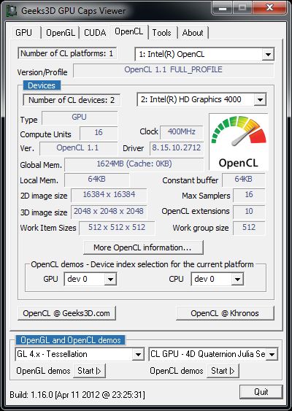292x411 pixels.
Task: Select the OpenCL tab
Action: (x=129, y=32)
